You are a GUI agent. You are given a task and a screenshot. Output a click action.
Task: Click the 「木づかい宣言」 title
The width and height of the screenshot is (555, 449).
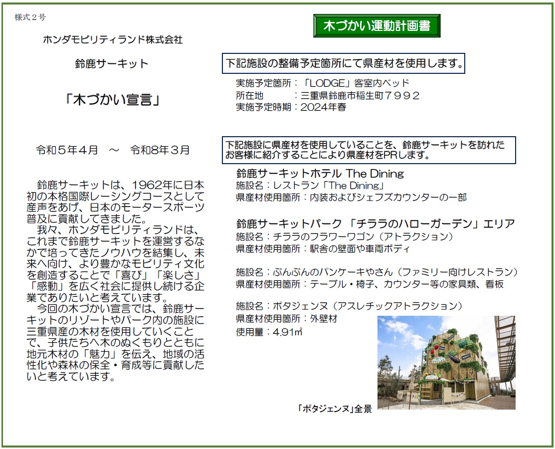tap(113, 100)
